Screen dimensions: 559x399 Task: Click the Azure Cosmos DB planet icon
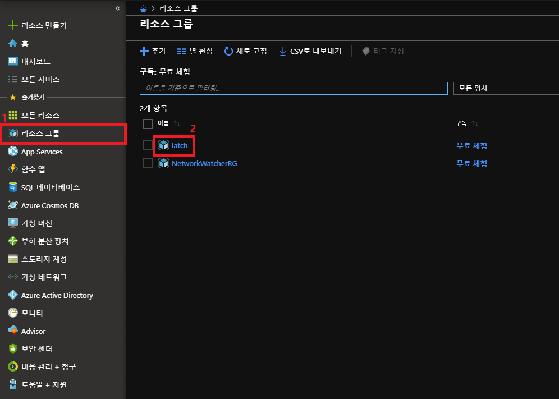12,205
